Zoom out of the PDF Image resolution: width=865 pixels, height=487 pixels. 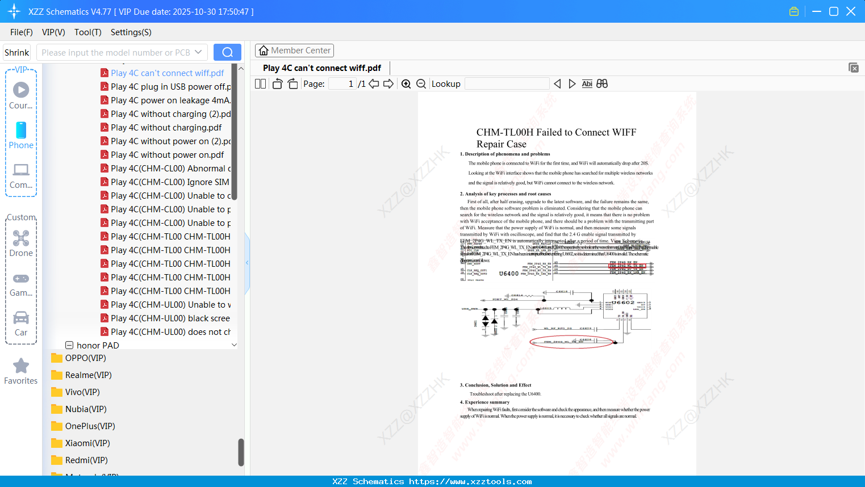click(x=421, y=84)
